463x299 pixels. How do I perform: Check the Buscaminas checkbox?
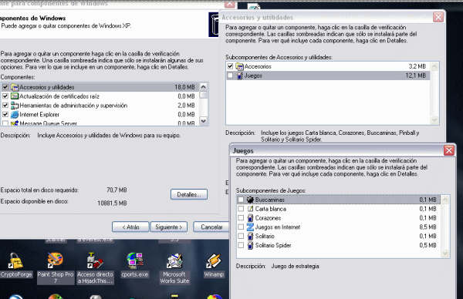tap(241, 200)
